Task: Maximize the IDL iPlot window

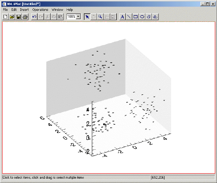Action: (208, 4)
